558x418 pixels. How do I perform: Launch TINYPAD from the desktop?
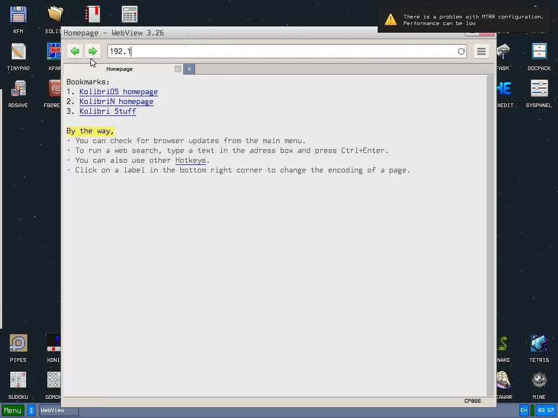click(18, 57)
